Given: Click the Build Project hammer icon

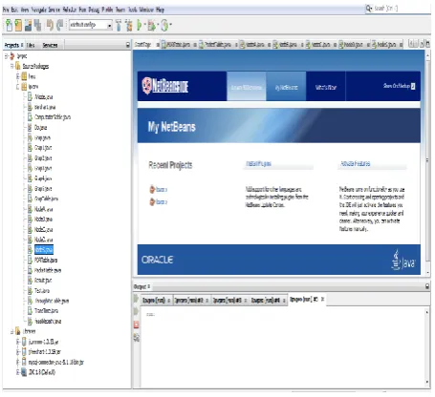Looking at the screenshot, I should [x=119, y=25].
